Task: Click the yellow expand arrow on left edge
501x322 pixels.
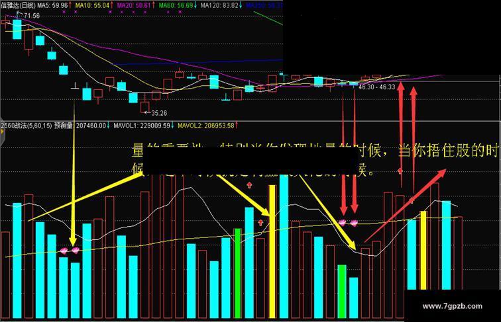Action: point(1,132)
